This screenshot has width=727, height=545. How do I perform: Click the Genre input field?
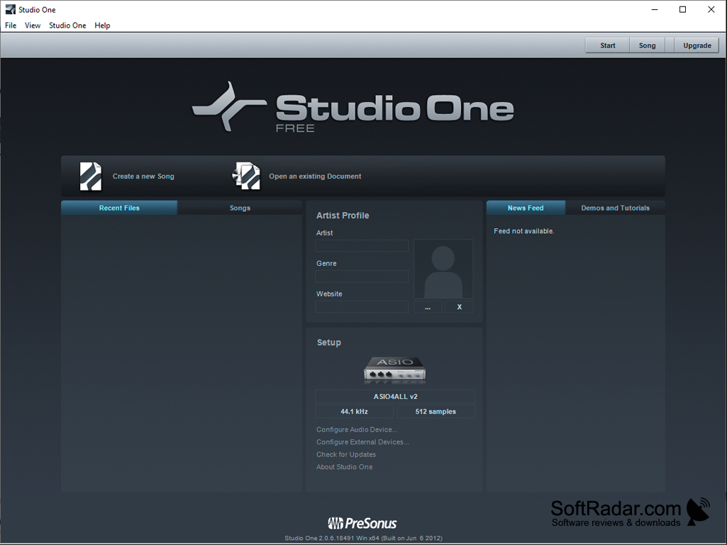362,276
